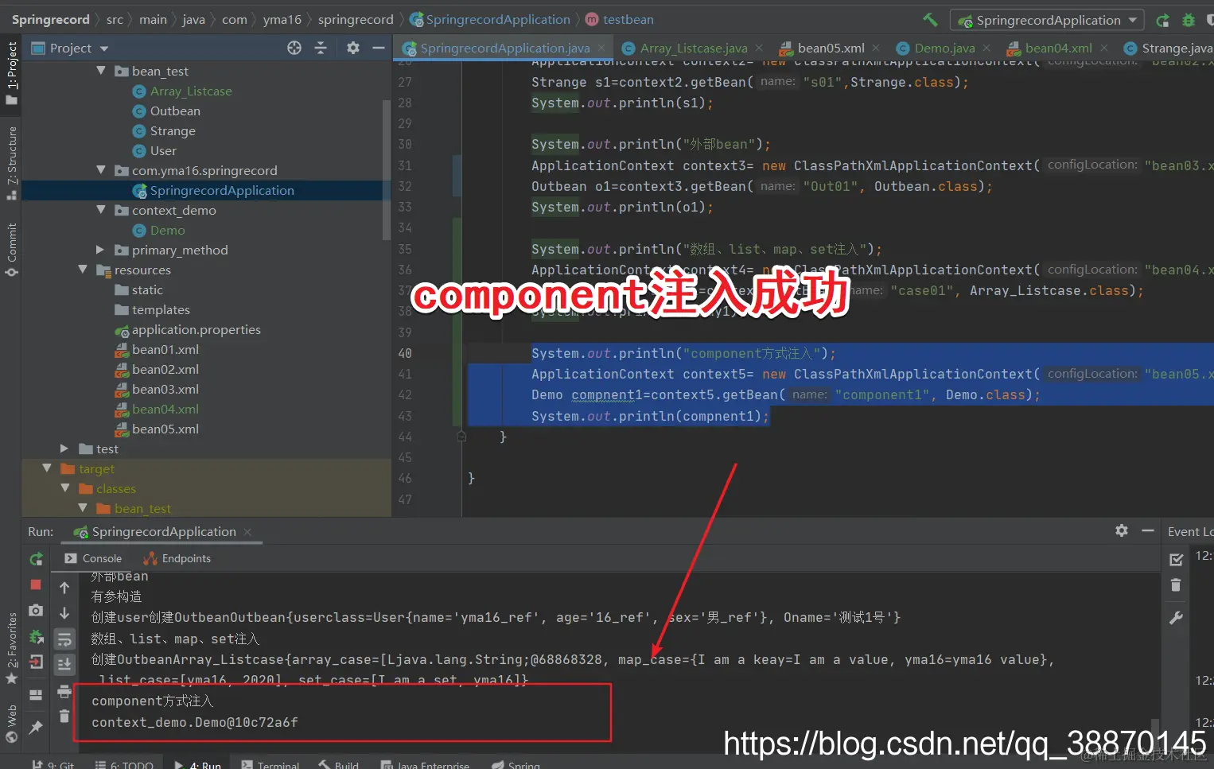Toggle scroll to end in console
The width and height of the screenshot is (1214, 769).
pos(64,664)
